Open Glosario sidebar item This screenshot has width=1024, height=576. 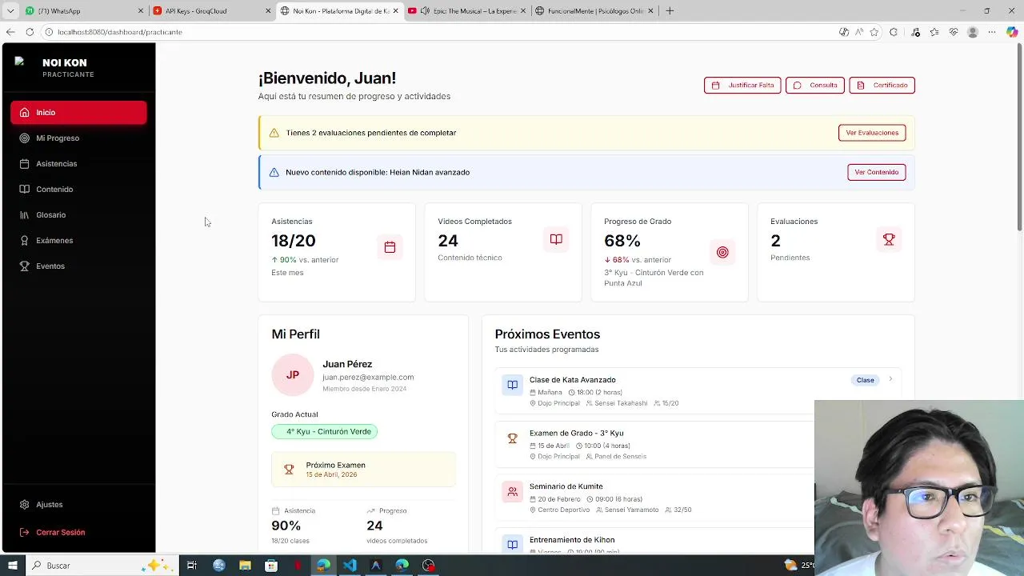78,215
